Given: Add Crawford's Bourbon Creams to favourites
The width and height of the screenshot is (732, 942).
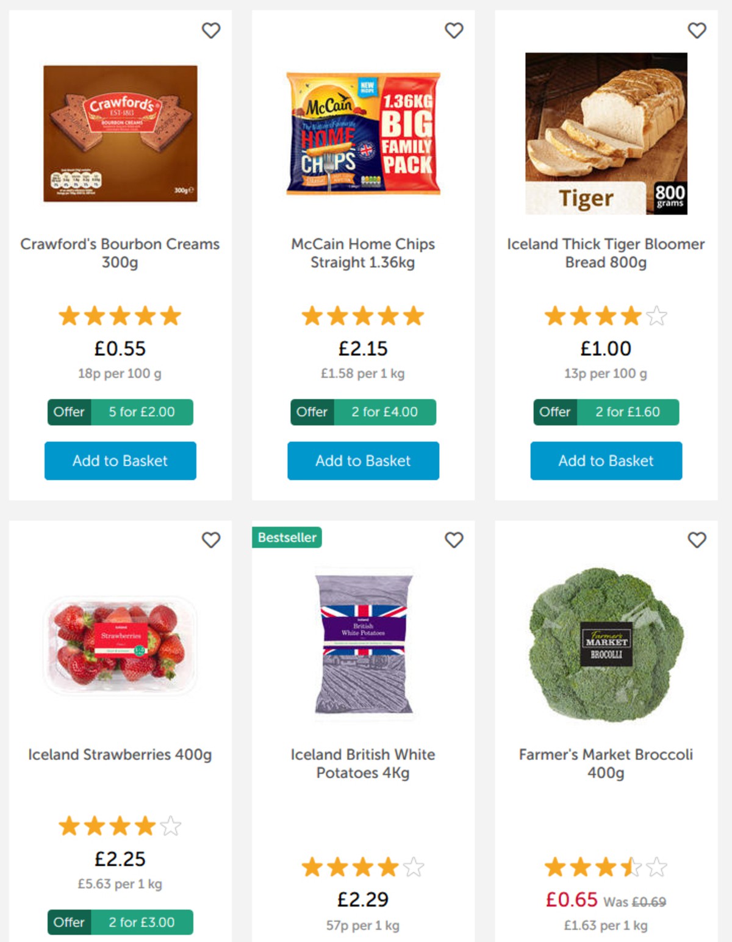Looking at the screenshot, I should (x=211, y=30).
